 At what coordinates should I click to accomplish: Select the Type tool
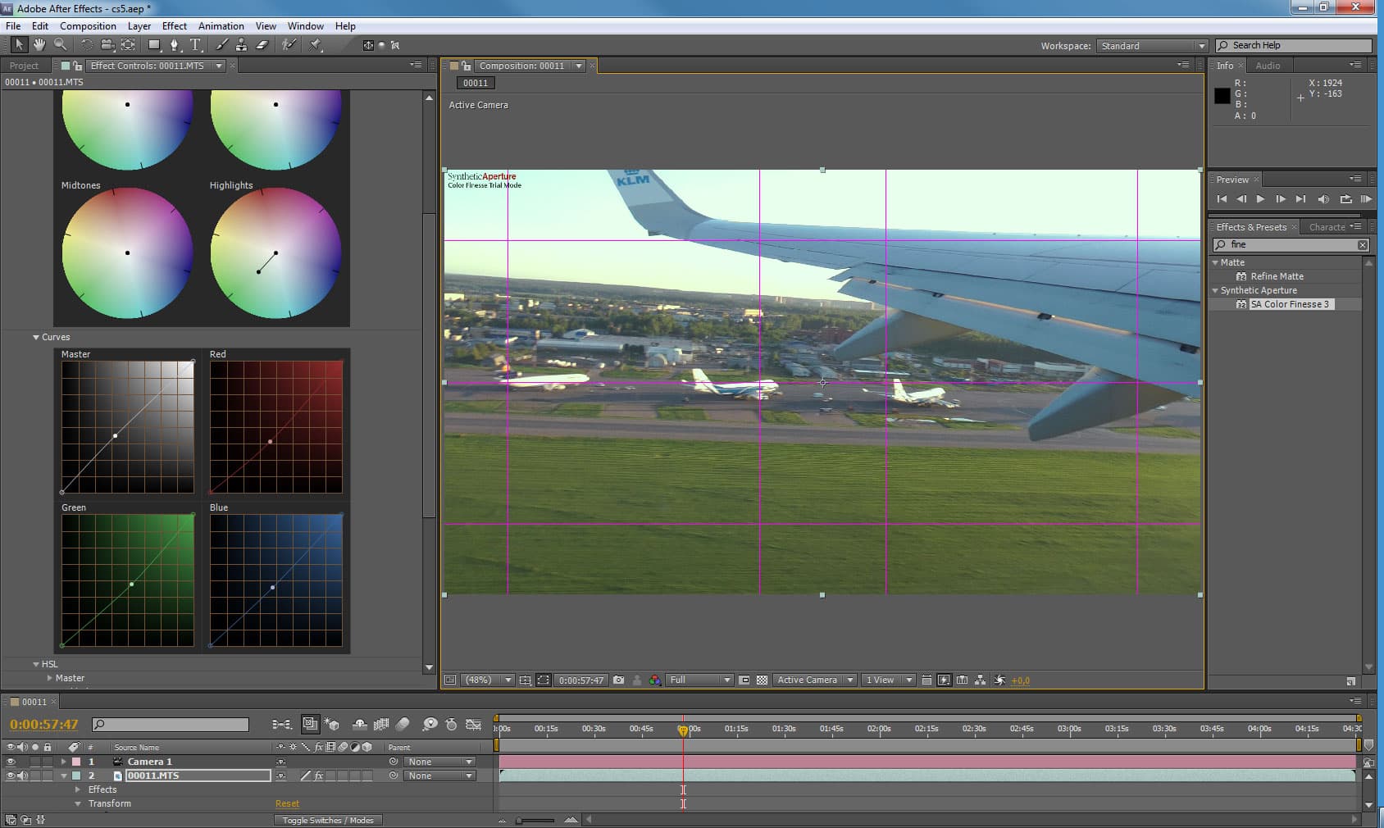pyautogui.click(x=195, y=45)
